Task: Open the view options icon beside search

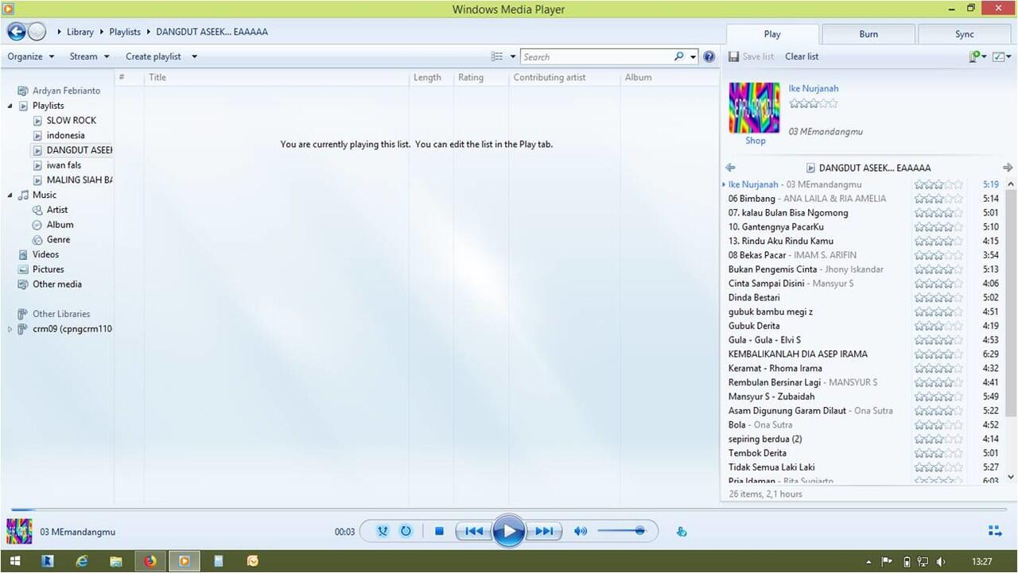Action: tap(497, 56)
